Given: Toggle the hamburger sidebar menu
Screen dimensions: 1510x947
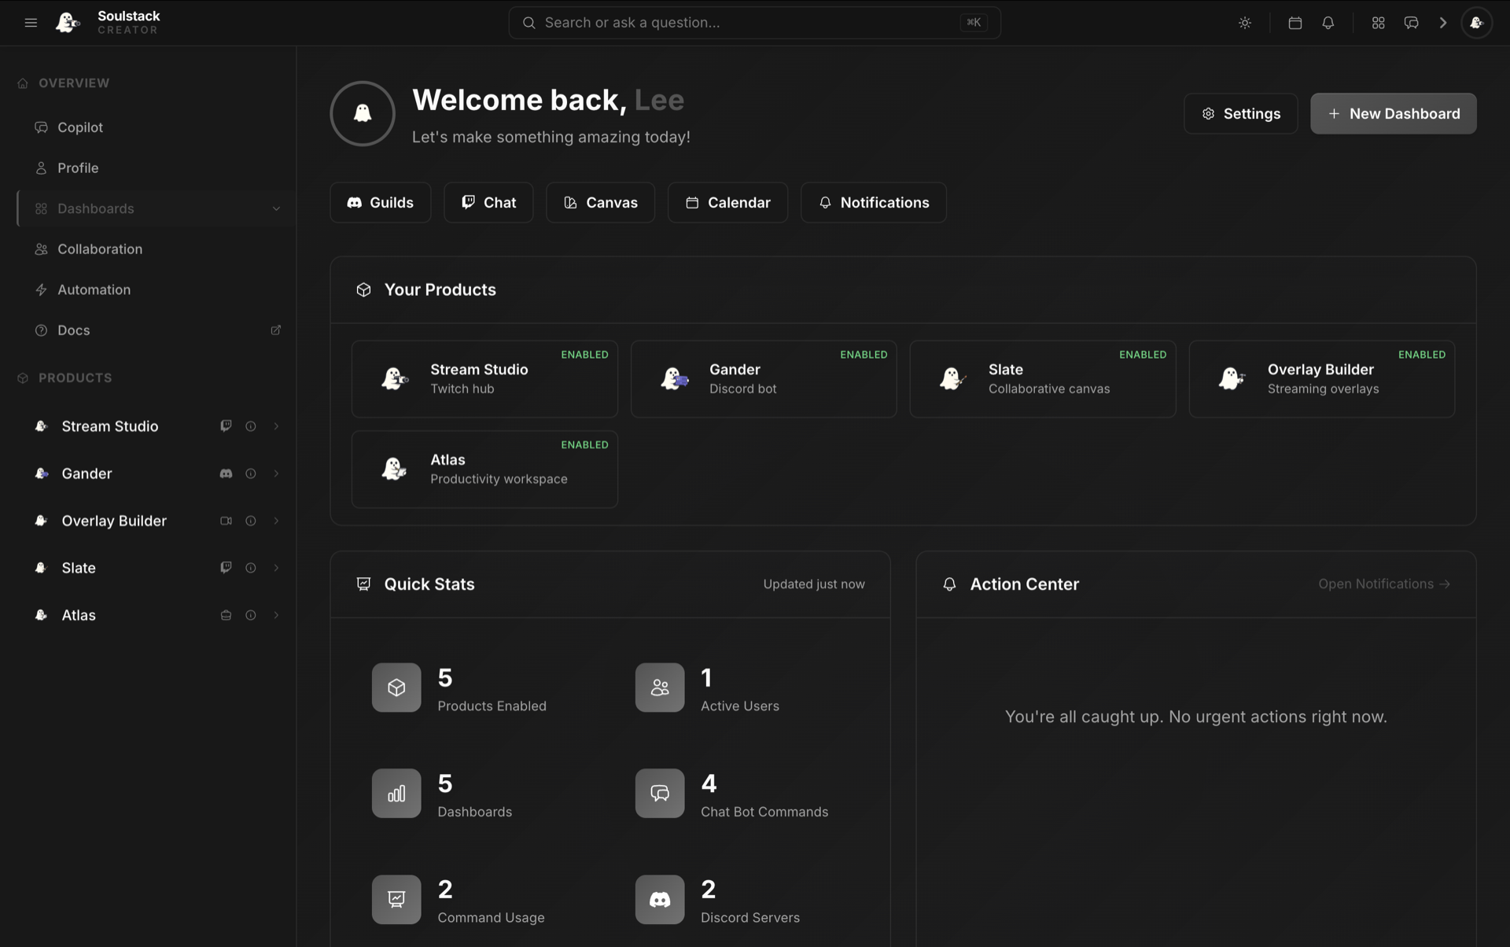Looking at the screenshot, I should [x=31, y=23].
